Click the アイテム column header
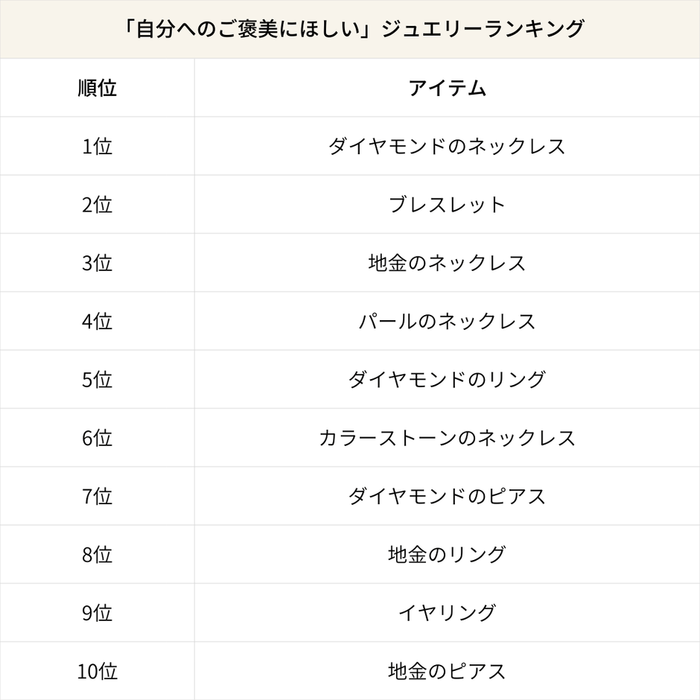Screen dimensions: 700x700 click(x=447, y=88)
